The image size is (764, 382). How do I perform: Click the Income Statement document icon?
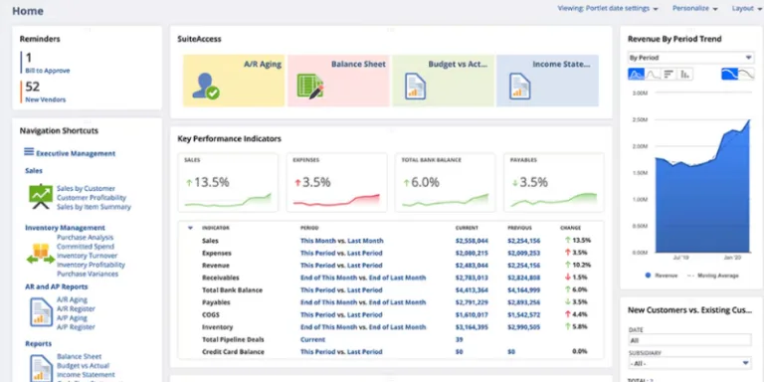tap(519, 87)
